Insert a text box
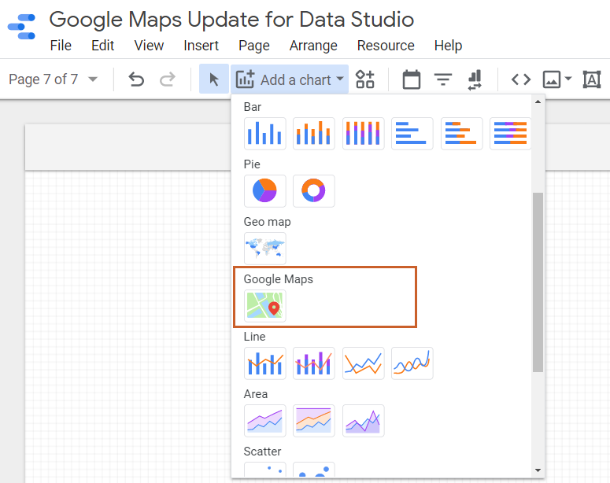610x483 pixels. tap(592, 79)
